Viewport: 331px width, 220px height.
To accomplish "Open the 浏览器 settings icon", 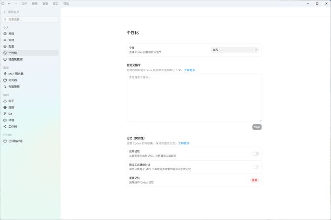I will (5, 80).
